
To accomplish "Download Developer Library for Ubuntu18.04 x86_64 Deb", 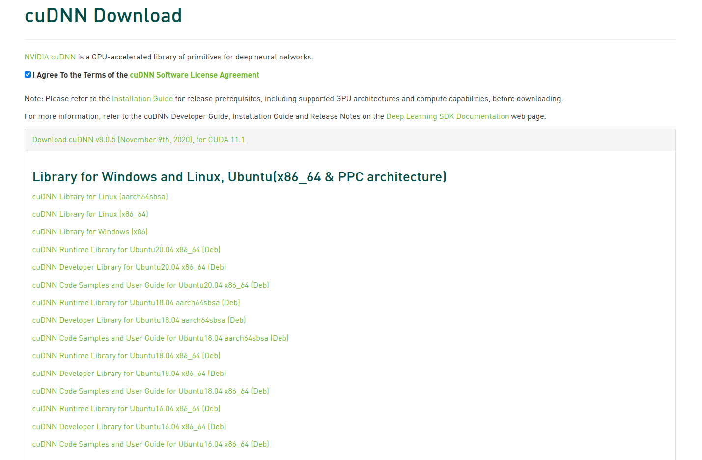I will 129,373.
